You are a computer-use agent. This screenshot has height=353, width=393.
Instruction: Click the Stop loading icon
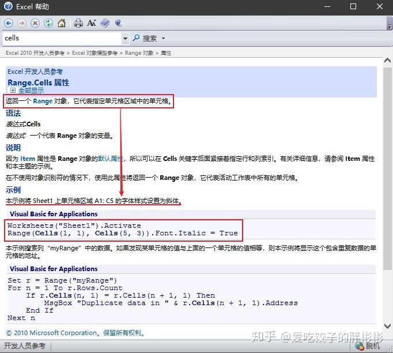[35, 23]
